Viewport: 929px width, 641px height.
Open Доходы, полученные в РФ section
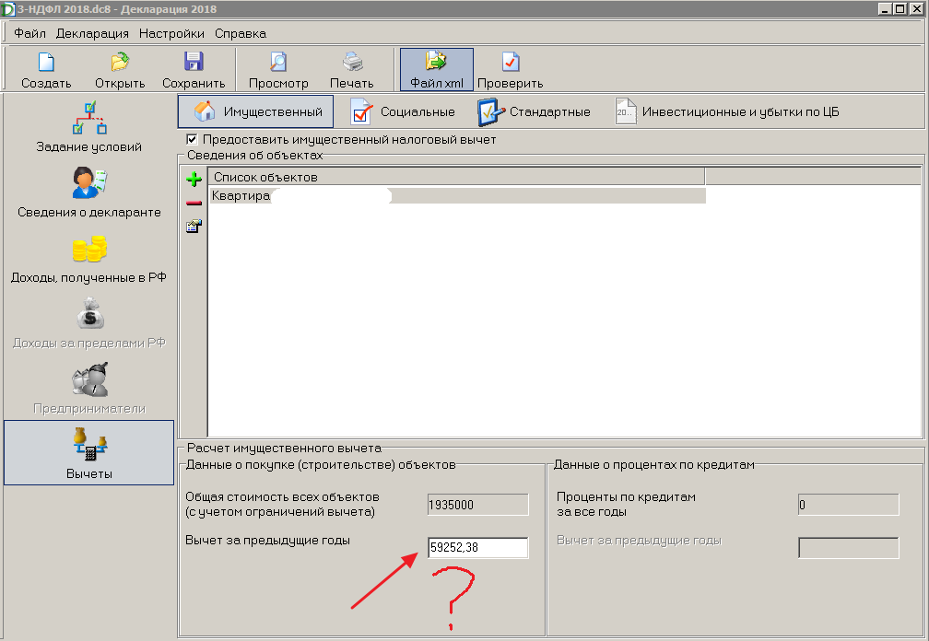click(88, 259)
